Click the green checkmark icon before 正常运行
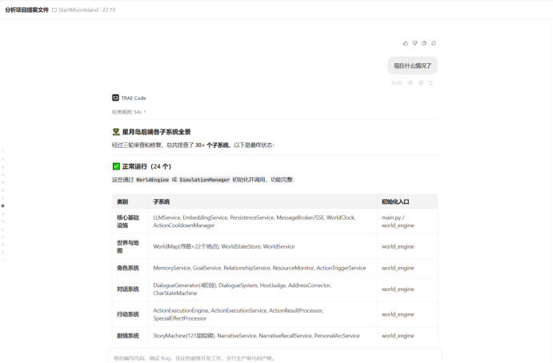 116,166
